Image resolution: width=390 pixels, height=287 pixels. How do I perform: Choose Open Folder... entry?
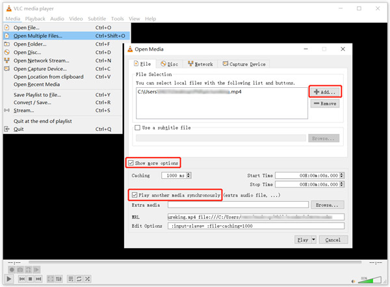coord(63,44)
